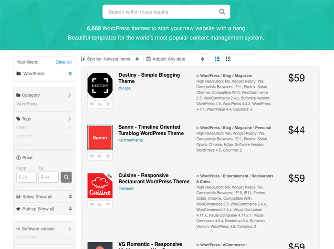Expand the Tags filter chevron
334x249 pixels.
pos(70,119)
